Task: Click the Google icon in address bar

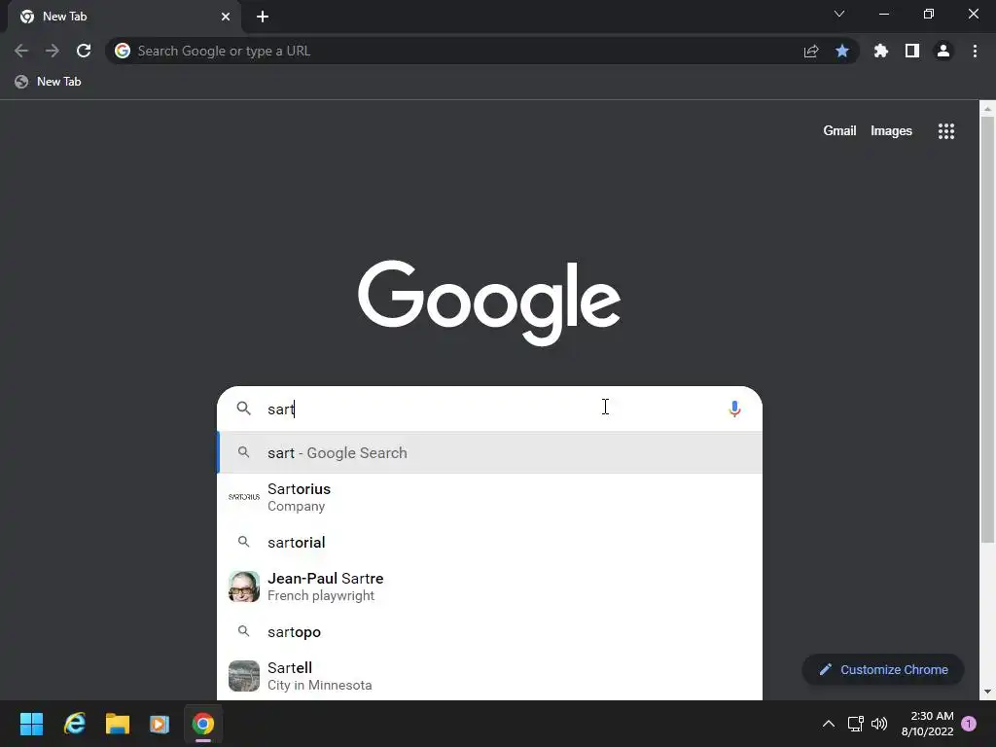Action: pos(123,51)
